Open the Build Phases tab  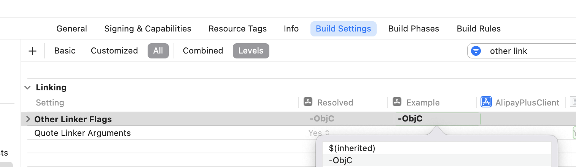click(414, 29)
